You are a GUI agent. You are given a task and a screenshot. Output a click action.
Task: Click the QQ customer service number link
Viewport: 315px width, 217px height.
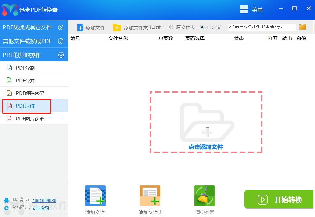tap(45, 201)
